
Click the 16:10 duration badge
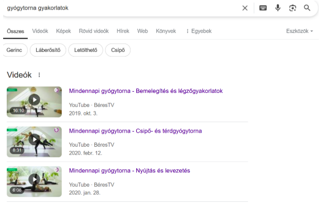click(18, 111)
